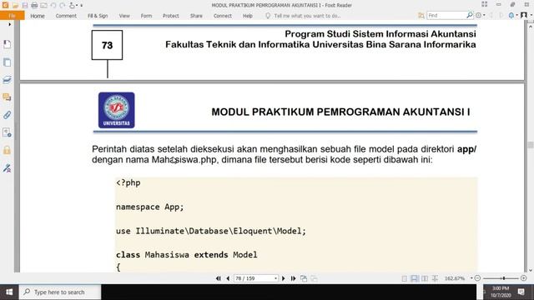The height and width of the screenshot is (300, 534).
Task: Click the vertical scrollbar down arrow
Action: (x=531, y=270)
